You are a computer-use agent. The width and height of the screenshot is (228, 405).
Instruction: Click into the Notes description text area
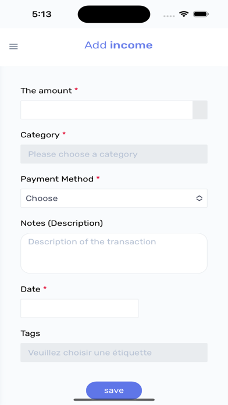coord(114,253)
